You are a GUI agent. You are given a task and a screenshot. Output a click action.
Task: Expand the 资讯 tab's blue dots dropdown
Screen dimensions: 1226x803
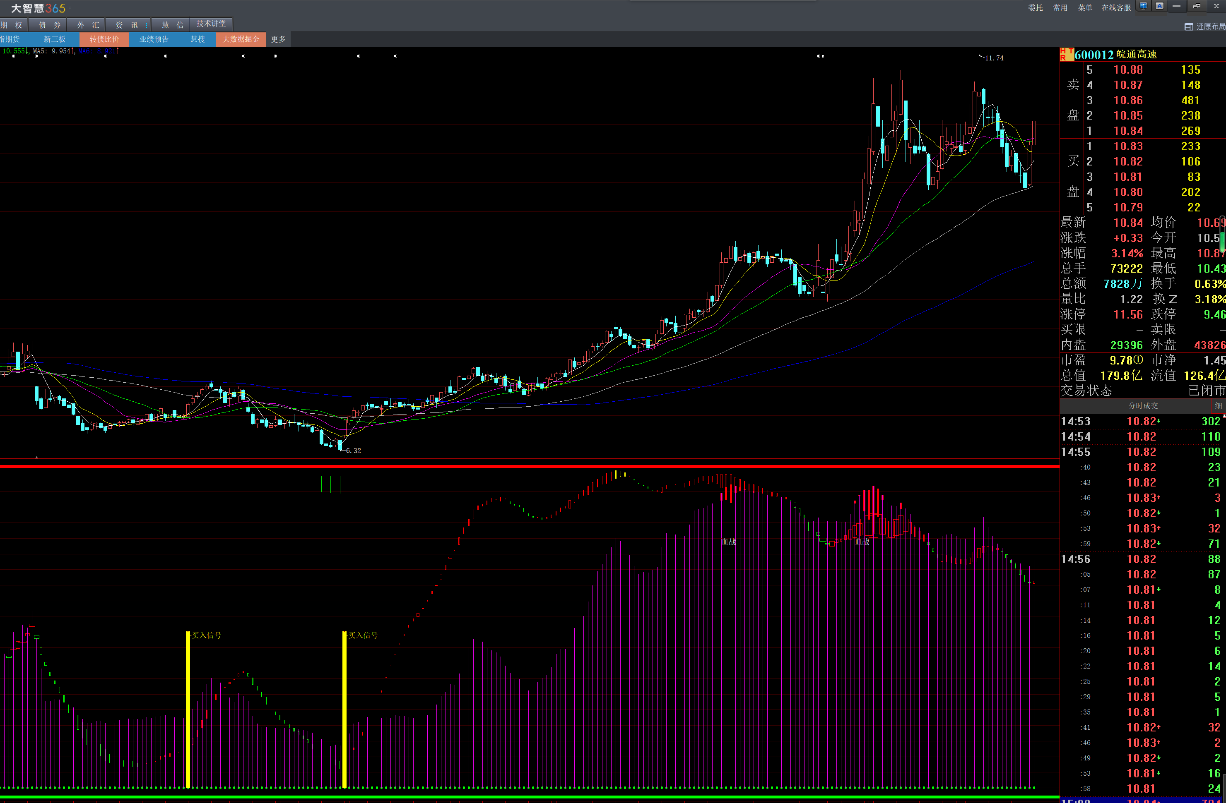tap(147, 25)
